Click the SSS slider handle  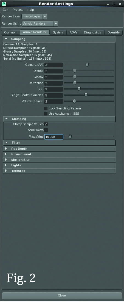[x=79, y=89]
